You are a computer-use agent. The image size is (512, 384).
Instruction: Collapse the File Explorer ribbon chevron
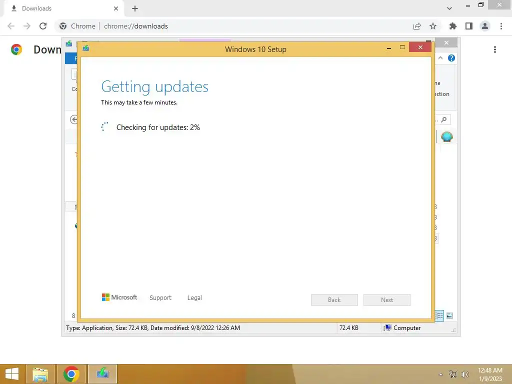click(440, 58)
